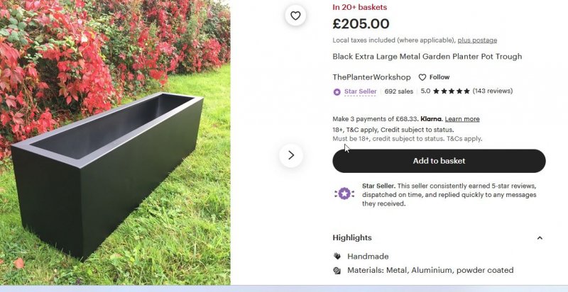This screenshot has height=292, width=568.
Task: Click the Handmade hand icon
Action: (x=337, y=257)
